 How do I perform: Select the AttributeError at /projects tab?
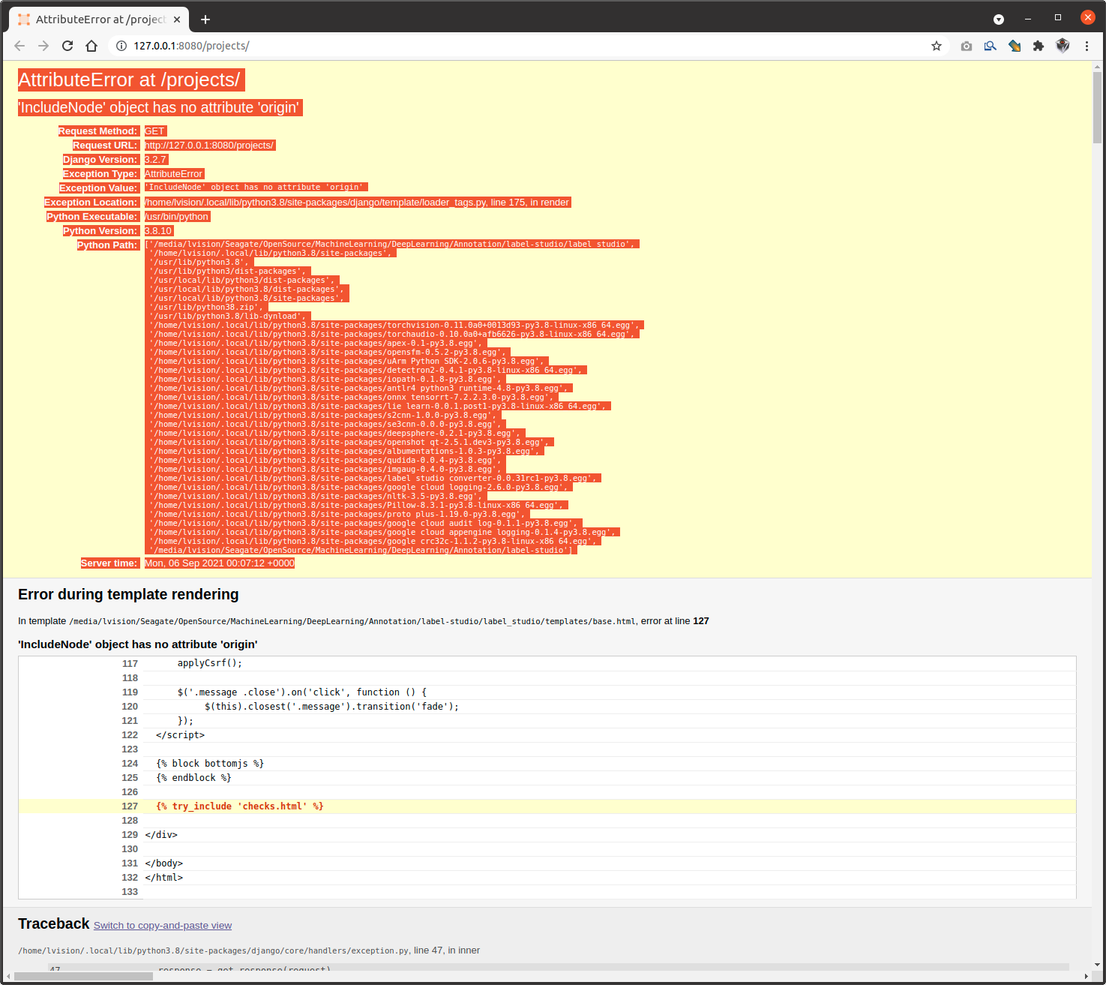point(99,20)
